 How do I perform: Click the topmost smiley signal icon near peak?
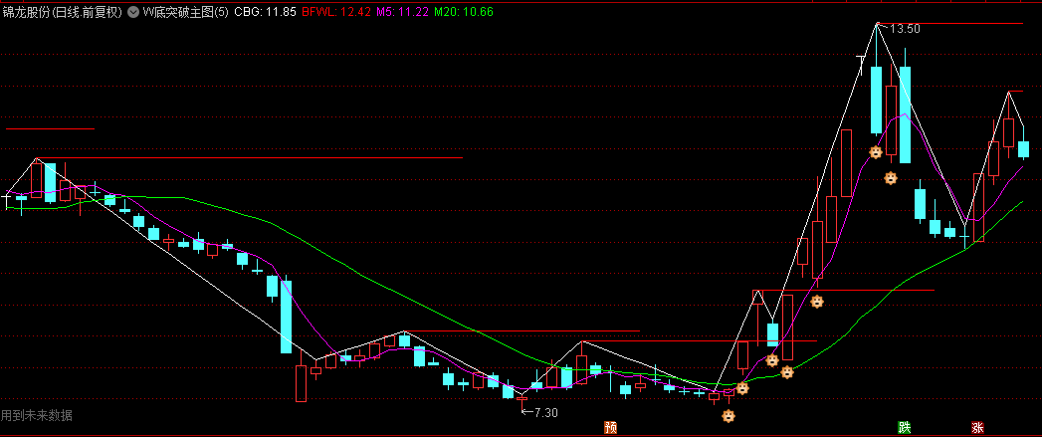pos(876,152)
